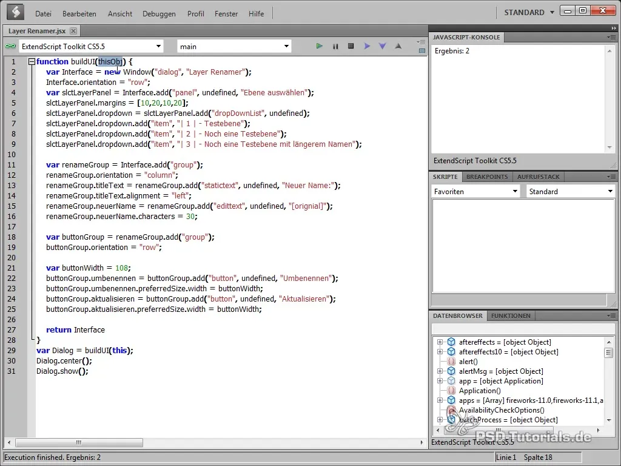Screen dimensions: 621x466
Task: Close the Layer Renamer.jsx document tab
Action: [x=73, y=31]
